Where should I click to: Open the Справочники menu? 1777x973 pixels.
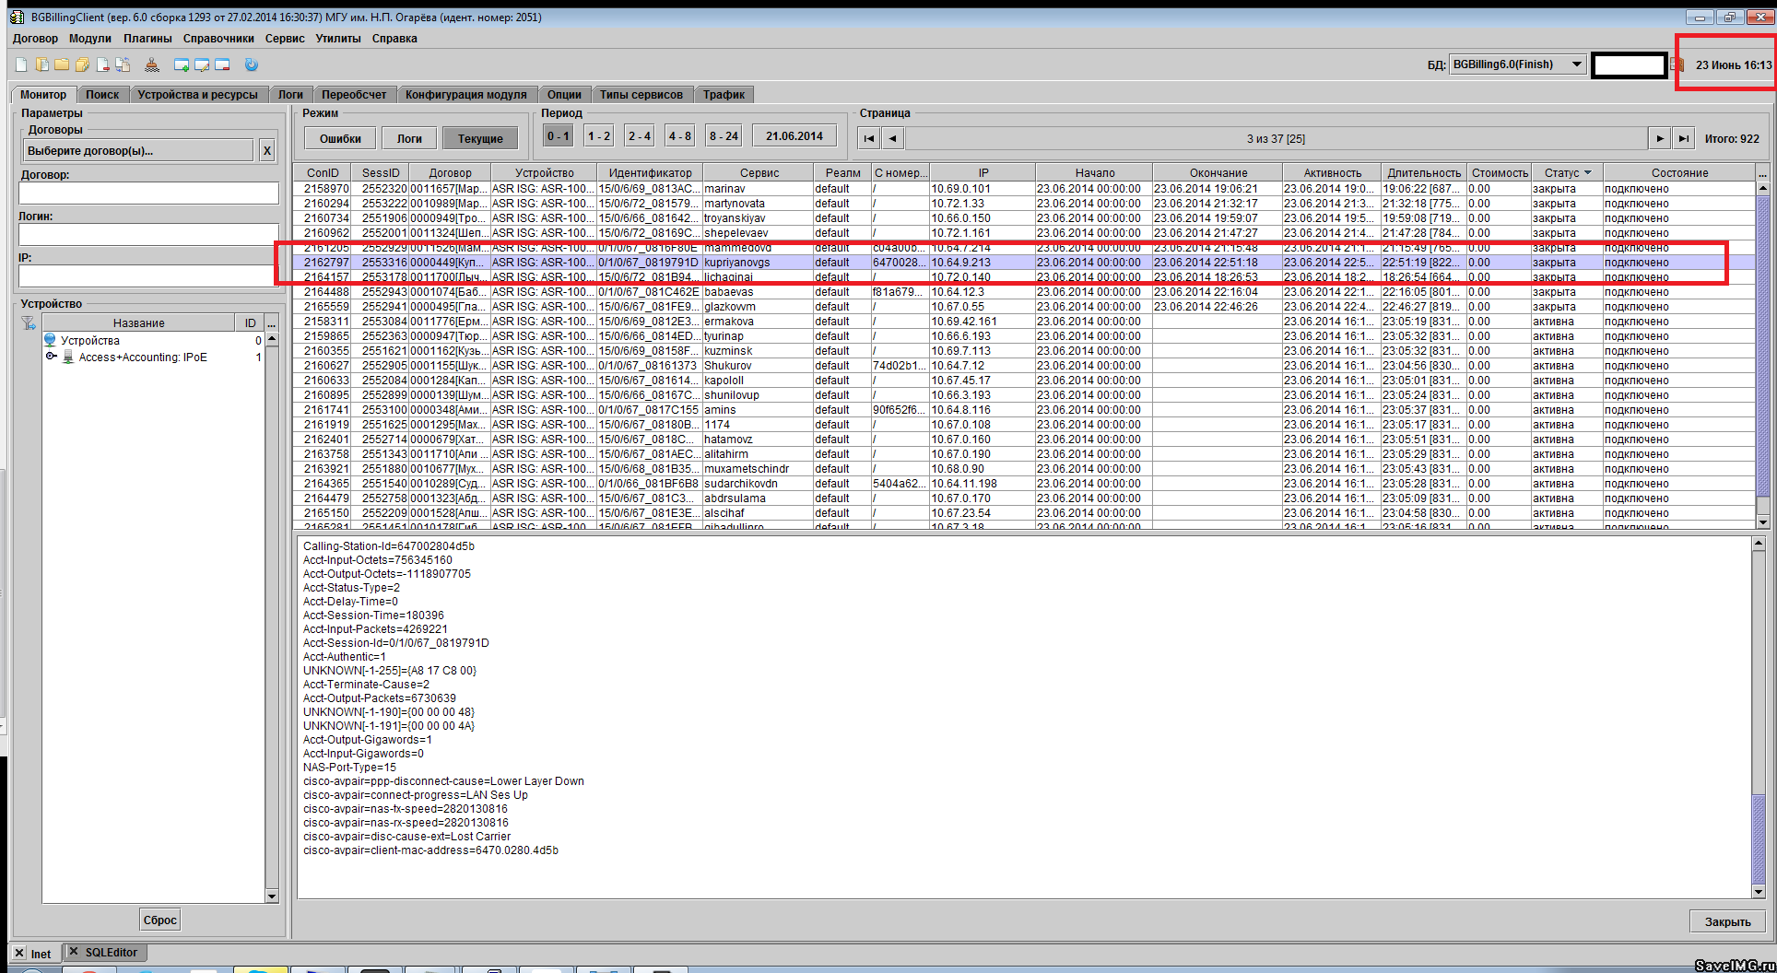218,39
